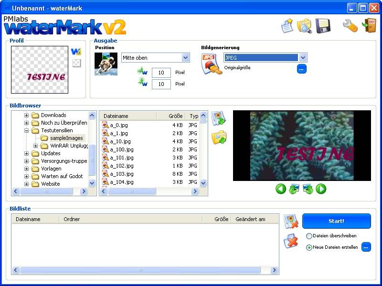Select file a_100.jpg in list
The height and width of the screenshot is (286, 382).
[122, 149]
